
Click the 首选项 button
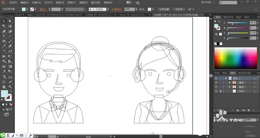pyautogui.click(x=179, y=9)
